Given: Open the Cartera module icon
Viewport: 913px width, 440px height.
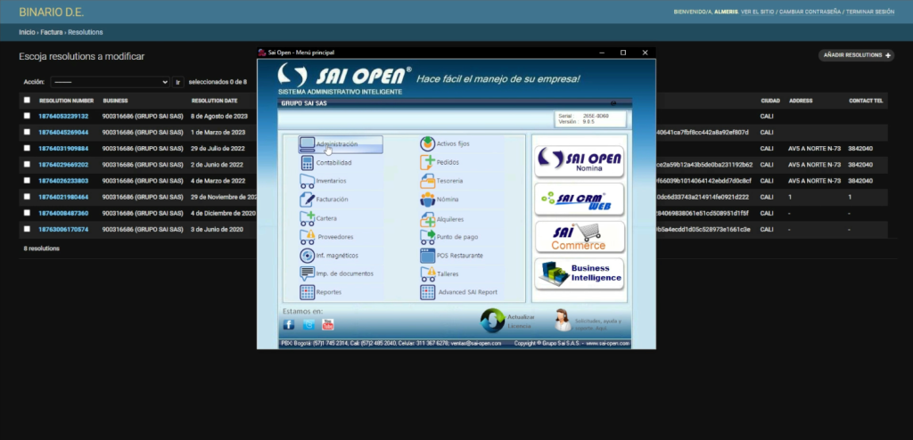Looking at the screenshot, I should point(307,218).
